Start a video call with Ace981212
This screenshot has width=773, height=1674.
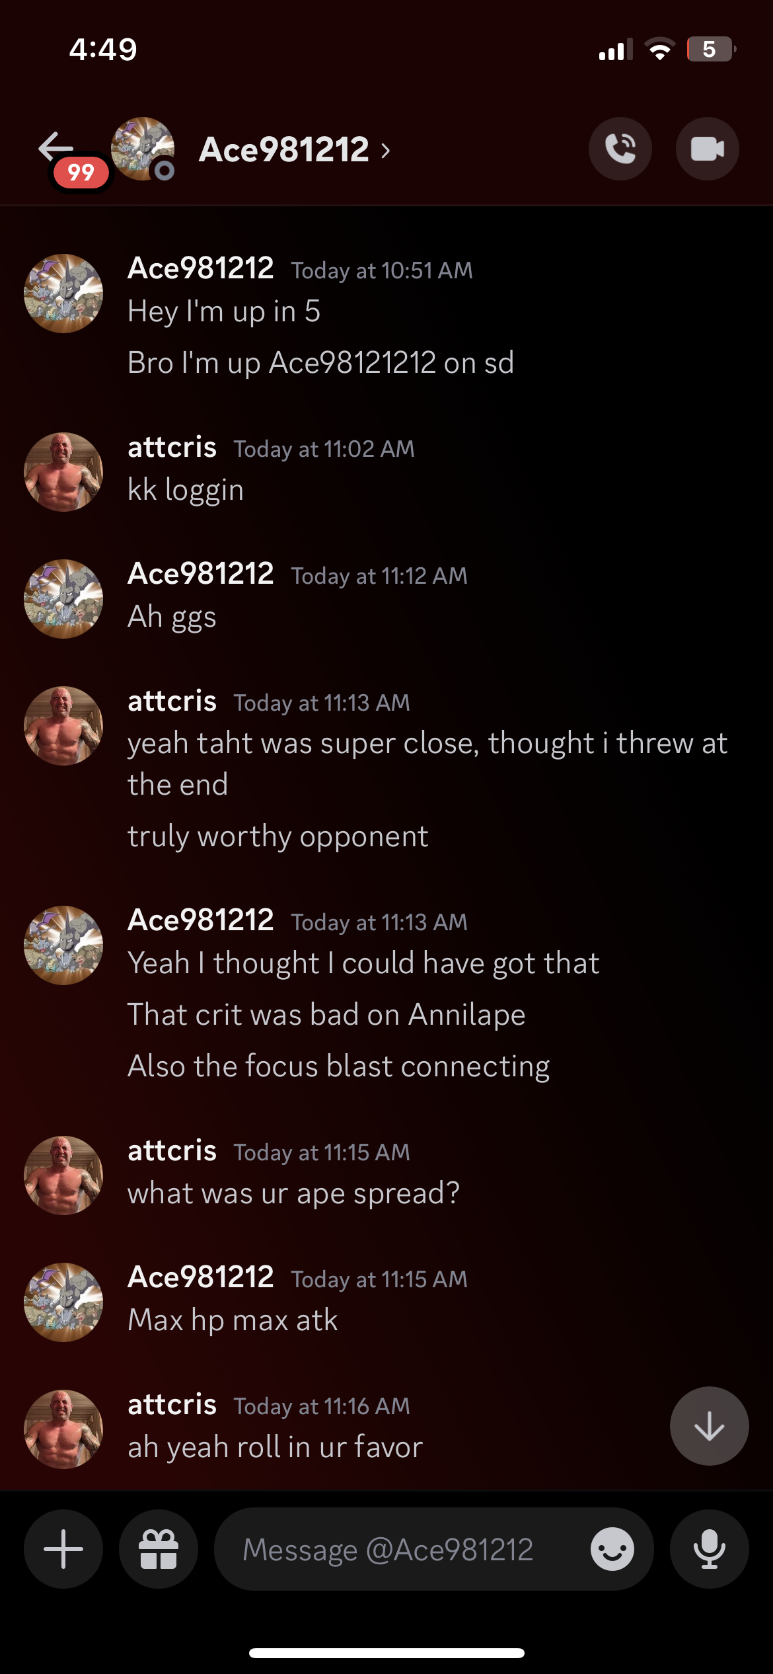point(707,149)
